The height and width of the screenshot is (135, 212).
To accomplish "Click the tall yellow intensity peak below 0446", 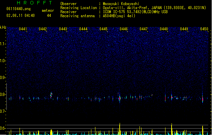I will tap(120, 129).
